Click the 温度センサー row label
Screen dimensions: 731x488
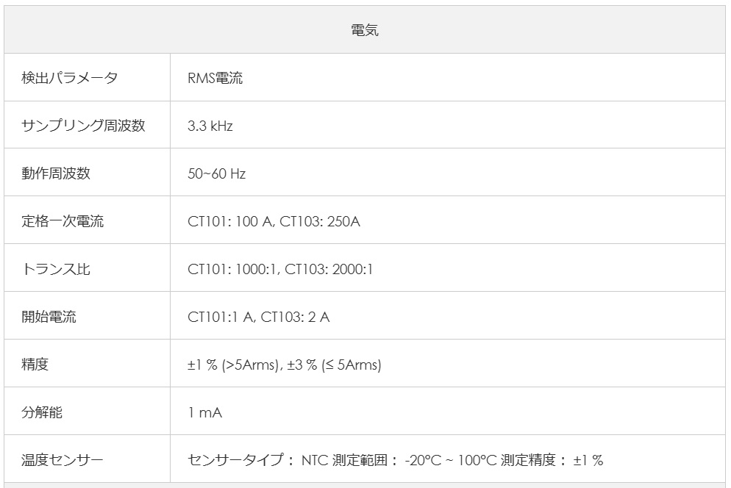(x=63, y=461)
